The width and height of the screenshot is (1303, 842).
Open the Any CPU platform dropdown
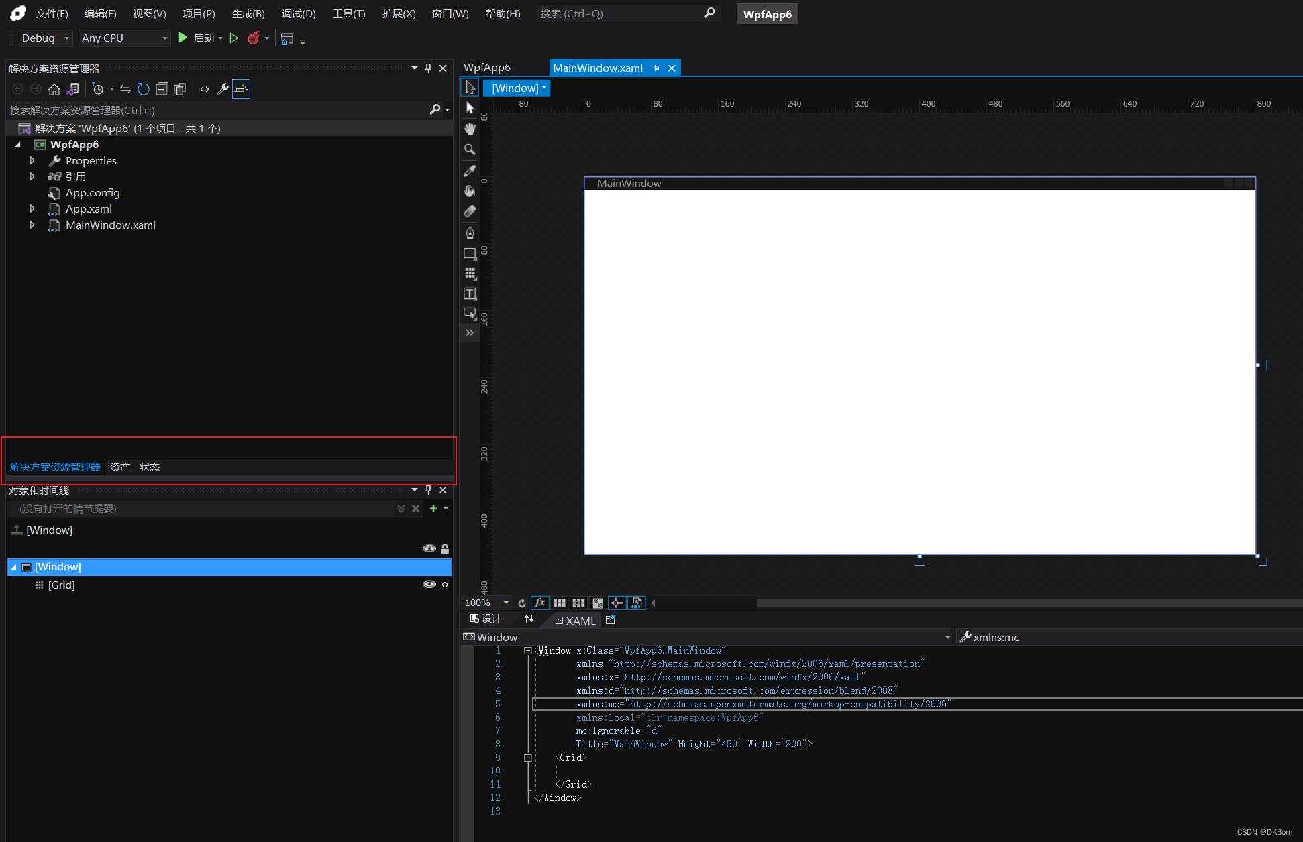[164, 38]
